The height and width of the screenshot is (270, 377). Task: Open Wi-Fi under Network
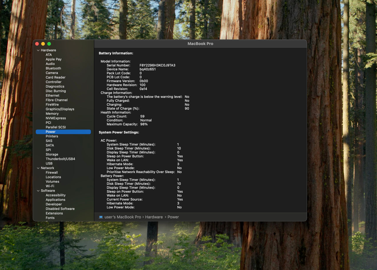50,186
